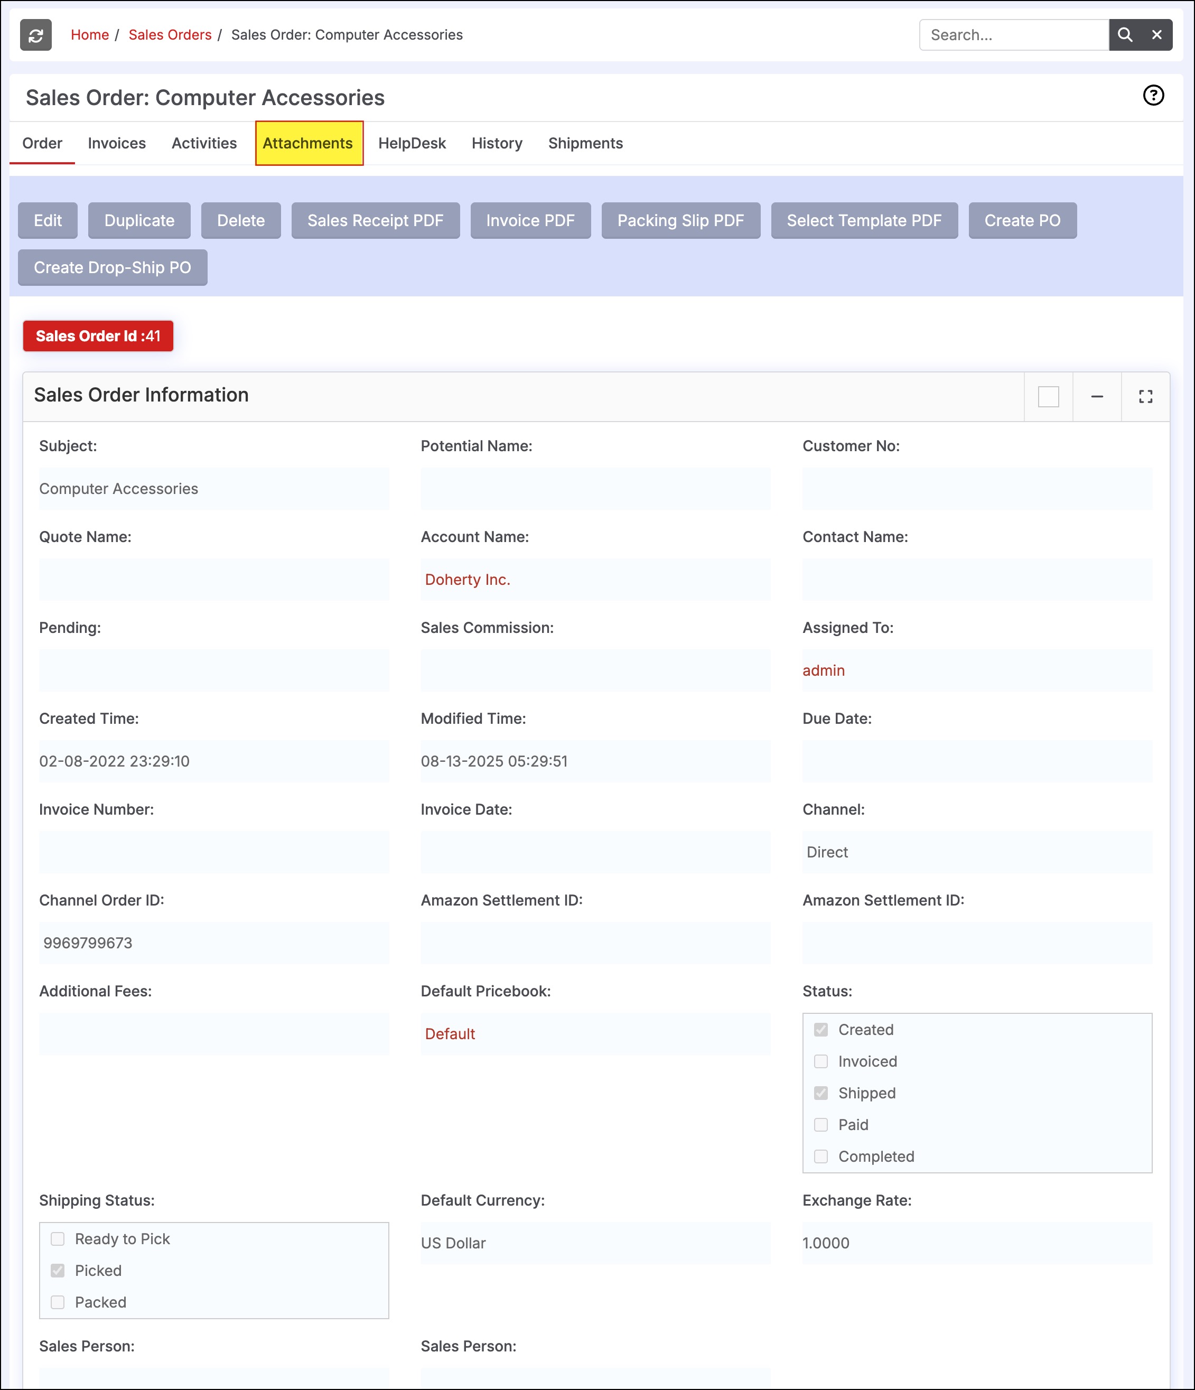Image resolution: width=1195 pixels, height=1390 pixels.
Task: Switch to the Invoices tab
Action: [x=117, y=143]
